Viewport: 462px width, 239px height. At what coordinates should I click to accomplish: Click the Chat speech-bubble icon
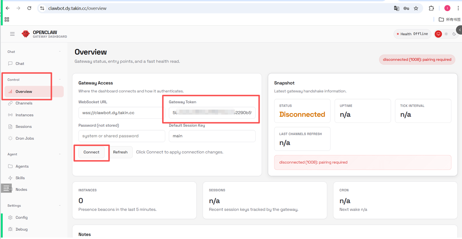tap(10, 64)
